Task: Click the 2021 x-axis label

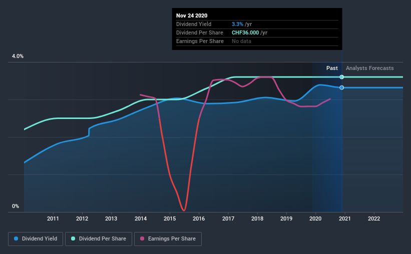Action: click(x=345, y=218)
